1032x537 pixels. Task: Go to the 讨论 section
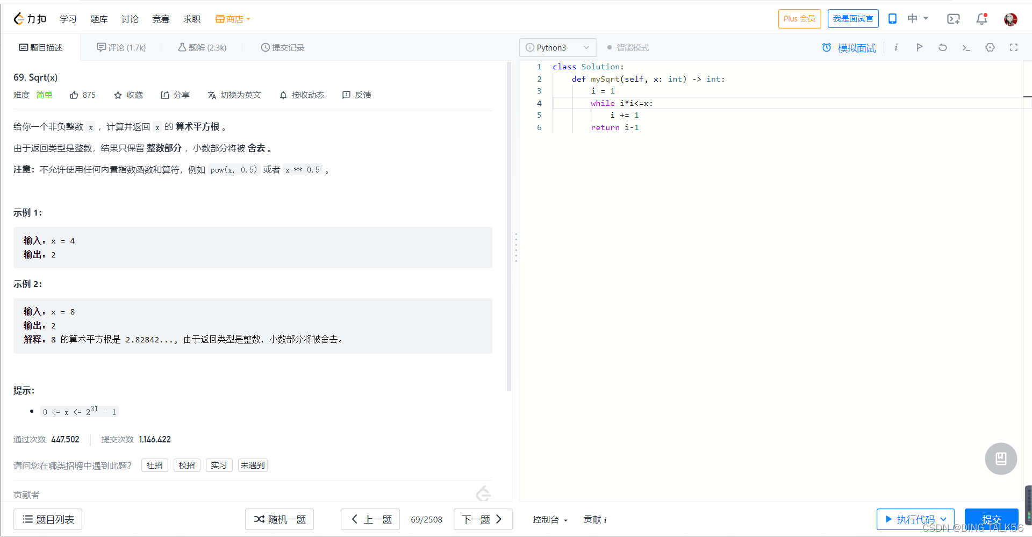coord(130,19)
